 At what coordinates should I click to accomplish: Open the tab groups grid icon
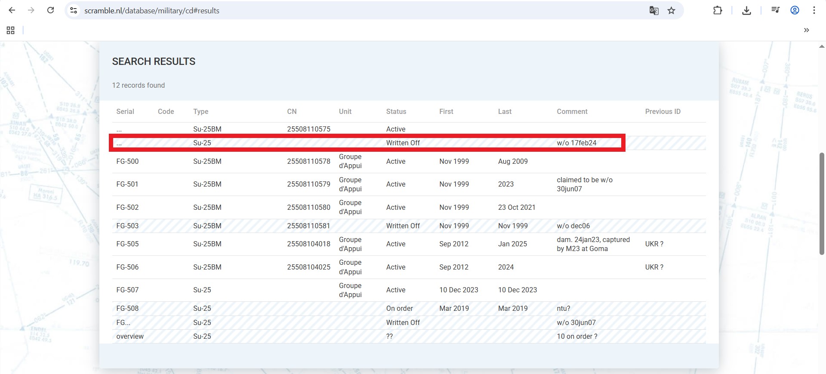click(x=11, y=30)
